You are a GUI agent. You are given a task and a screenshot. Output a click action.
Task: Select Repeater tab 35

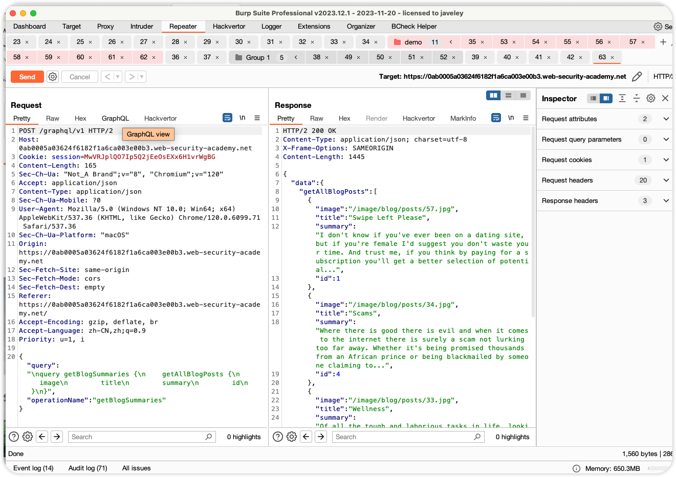tap(472, 42)
